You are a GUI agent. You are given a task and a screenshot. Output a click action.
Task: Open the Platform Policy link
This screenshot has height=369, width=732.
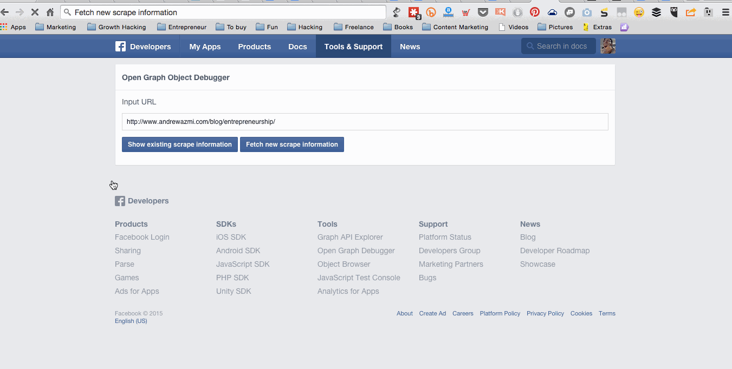500,313
